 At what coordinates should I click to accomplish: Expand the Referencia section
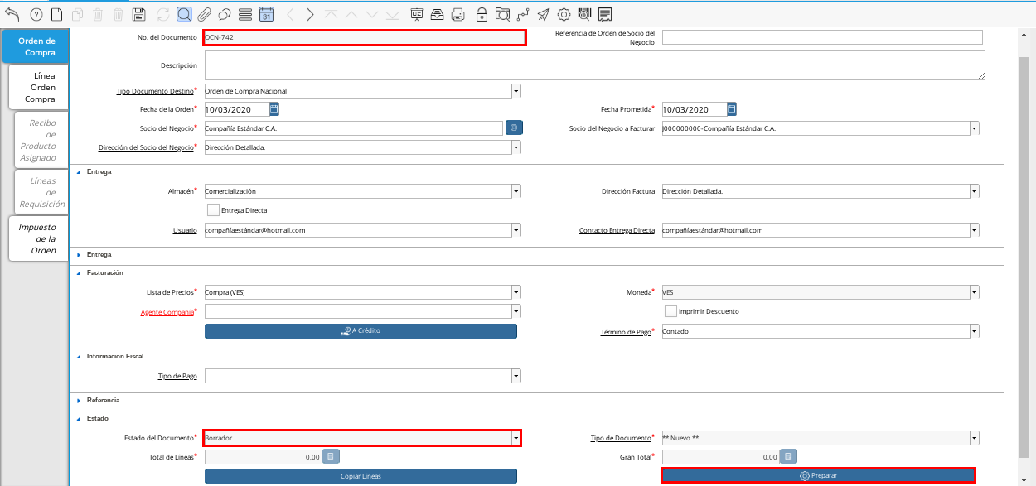(79, 400)
